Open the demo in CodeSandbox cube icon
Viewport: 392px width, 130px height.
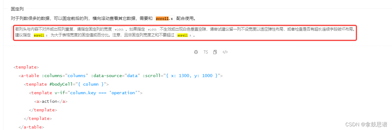[196, 52]
